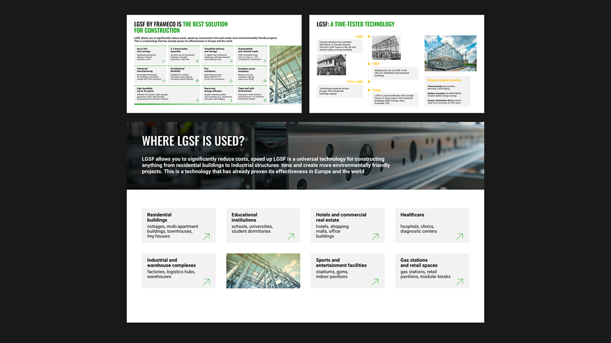Select the Healthcare card title

tap(412, 215)
